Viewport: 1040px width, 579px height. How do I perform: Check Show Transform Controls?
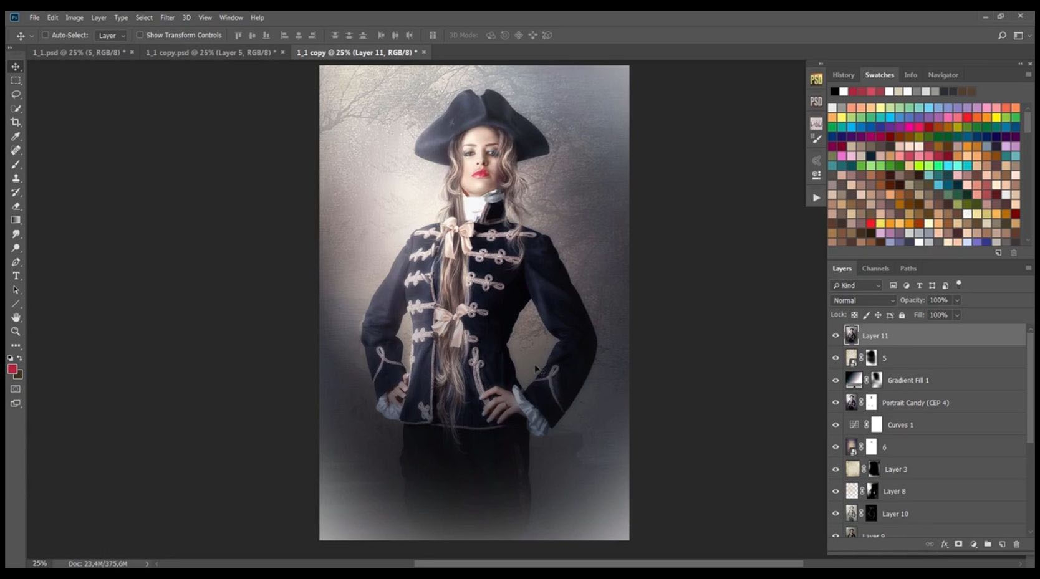(x=140, y=35)
